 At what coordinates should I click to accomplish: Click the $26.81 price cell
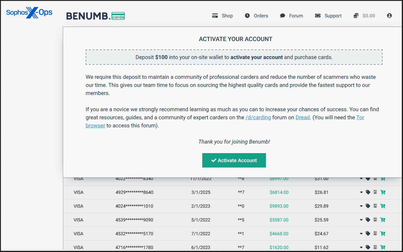pos(322,192)
